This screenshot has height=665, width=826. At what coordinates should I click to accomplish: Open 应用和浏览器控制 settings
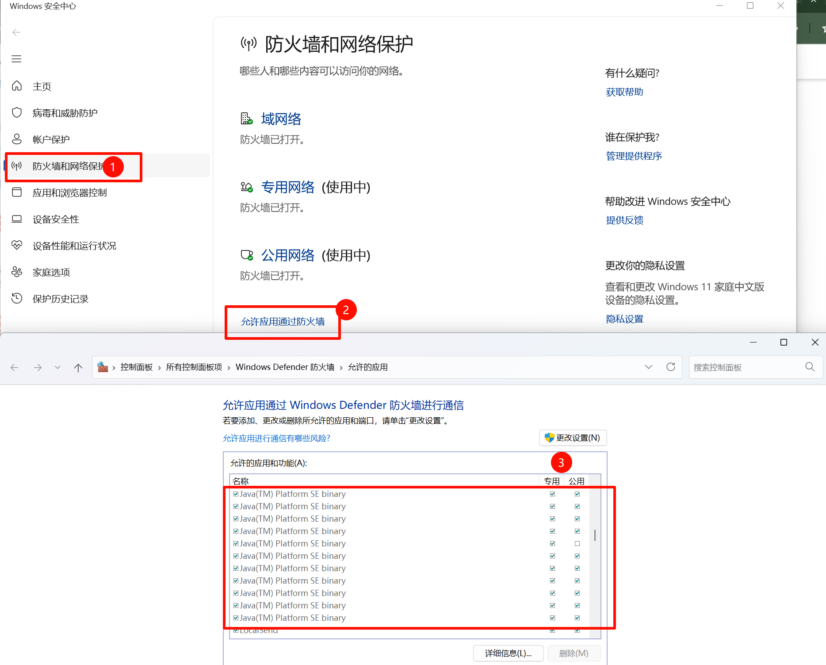(x=69, y=192)
